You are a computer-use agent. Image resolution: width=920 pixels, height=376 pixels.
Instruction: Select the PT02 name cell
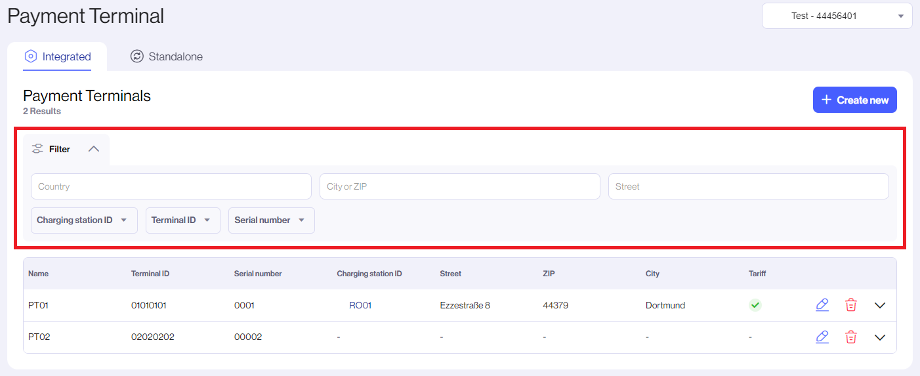39,337
